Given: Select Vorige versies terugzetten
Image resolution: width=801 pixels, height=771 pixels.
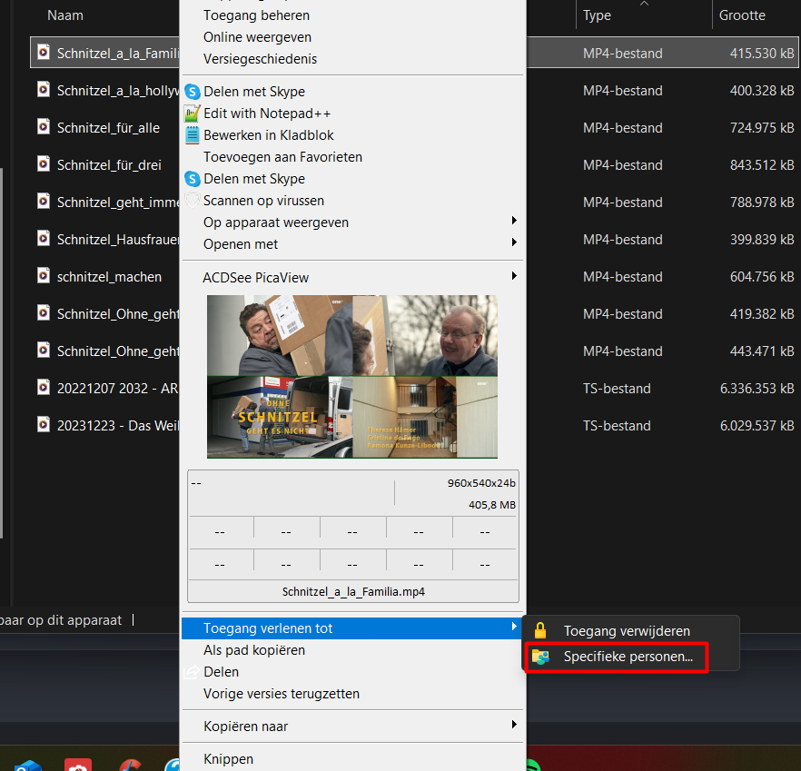Looking at the screenshot, I should (282, 694).
